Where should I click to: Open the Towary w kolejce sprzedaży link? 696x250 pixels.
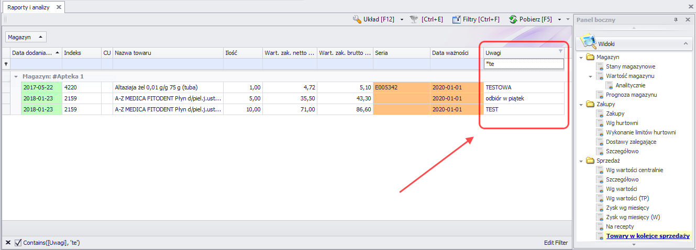click(x=647, y=236)
